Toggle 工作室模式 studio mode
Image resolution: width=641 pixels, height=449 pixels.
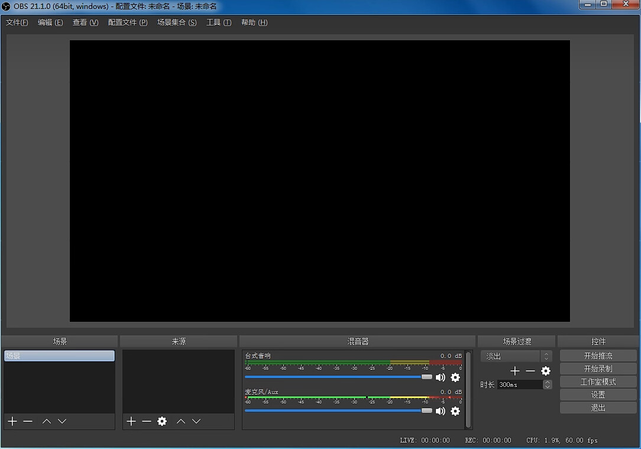[x=598, y=382]
